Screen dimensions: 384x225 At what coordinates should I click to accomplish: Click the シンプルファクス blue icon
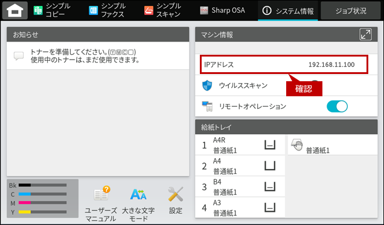tap(94, 10)
